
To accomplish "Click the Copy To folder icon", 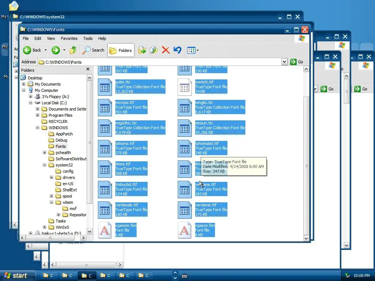I will 154,50.
